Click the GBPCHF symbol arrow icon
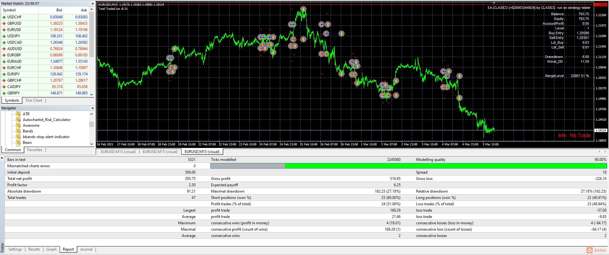This screenshot has width=609, height=255. pyautogui.click(x=4, y=80)
